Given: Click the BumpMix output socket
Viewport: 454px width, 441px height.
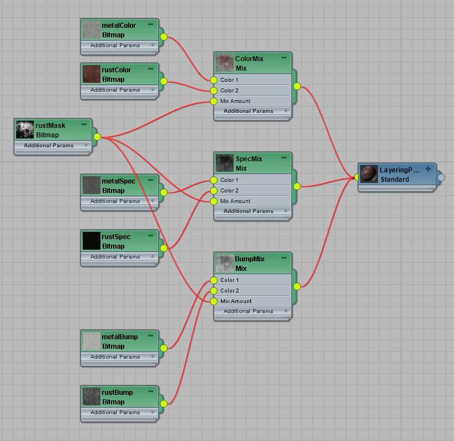Looking at the screenshot, I should point(297,286).
